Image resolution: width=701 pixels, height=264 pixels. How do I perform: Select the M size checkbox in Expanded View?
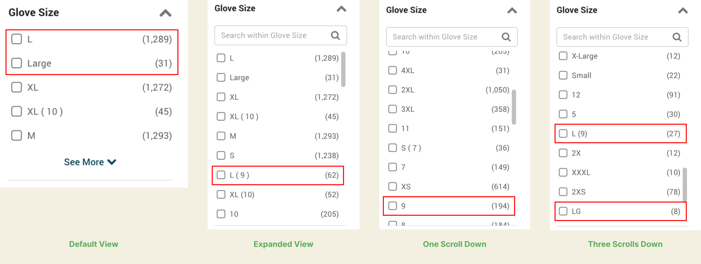click(x=221, y=136)
